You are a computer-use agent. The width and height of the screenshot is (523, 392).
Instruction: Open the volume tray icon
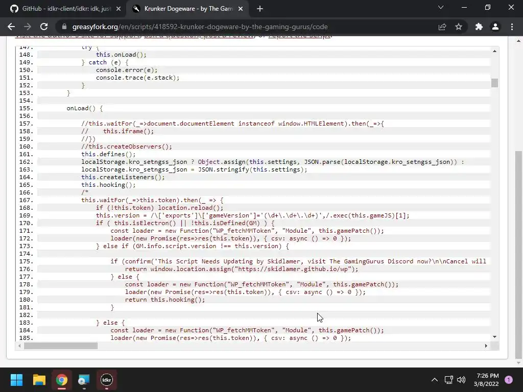tap(461, 380)
